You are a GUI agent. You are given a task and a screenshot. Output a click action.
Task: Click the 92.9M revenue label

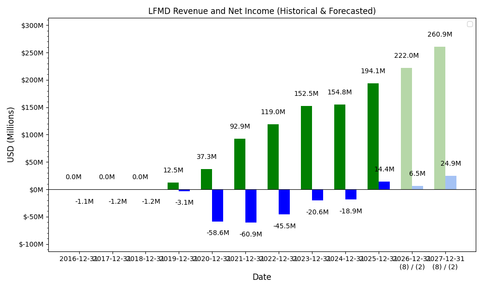(x=240, y=126)
